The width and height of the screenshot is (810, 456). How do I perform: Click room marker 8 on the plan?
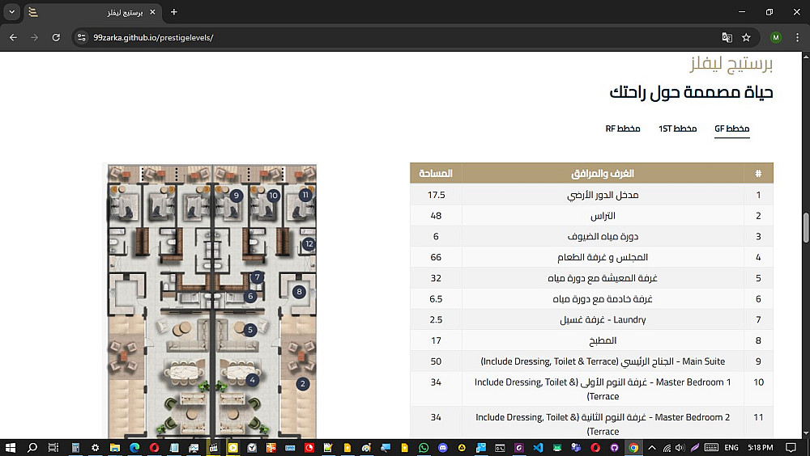point(299,292)
